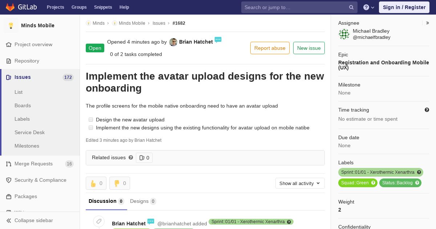Open Projects in the top navigation
The width and height of the screenshot is (436, 229).
(56, 7)
